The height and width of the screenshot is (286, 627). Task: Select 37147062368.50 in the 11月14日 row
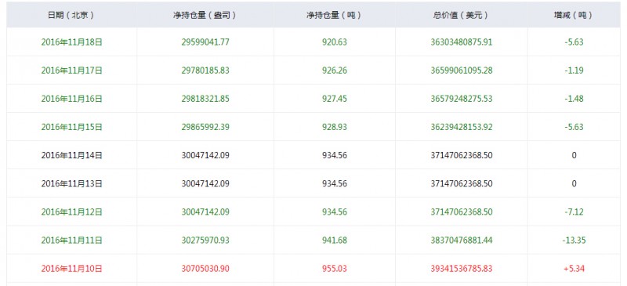click(462, 155)
